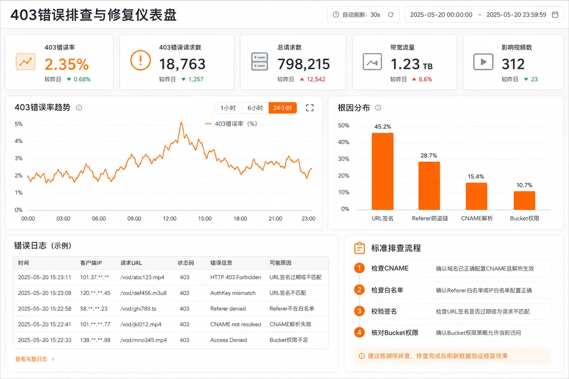Select the 24小时 time range
The width and height of the screenshot is (569, 379).
[282, 108]
